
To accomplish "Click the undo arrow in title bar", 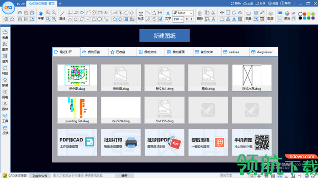I will pyautogui.click(x=19, y=4).
